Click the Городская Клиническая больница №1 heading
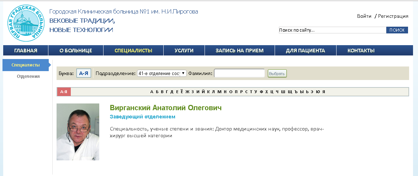This screenshot has height=176, width=418. [124, 12]
